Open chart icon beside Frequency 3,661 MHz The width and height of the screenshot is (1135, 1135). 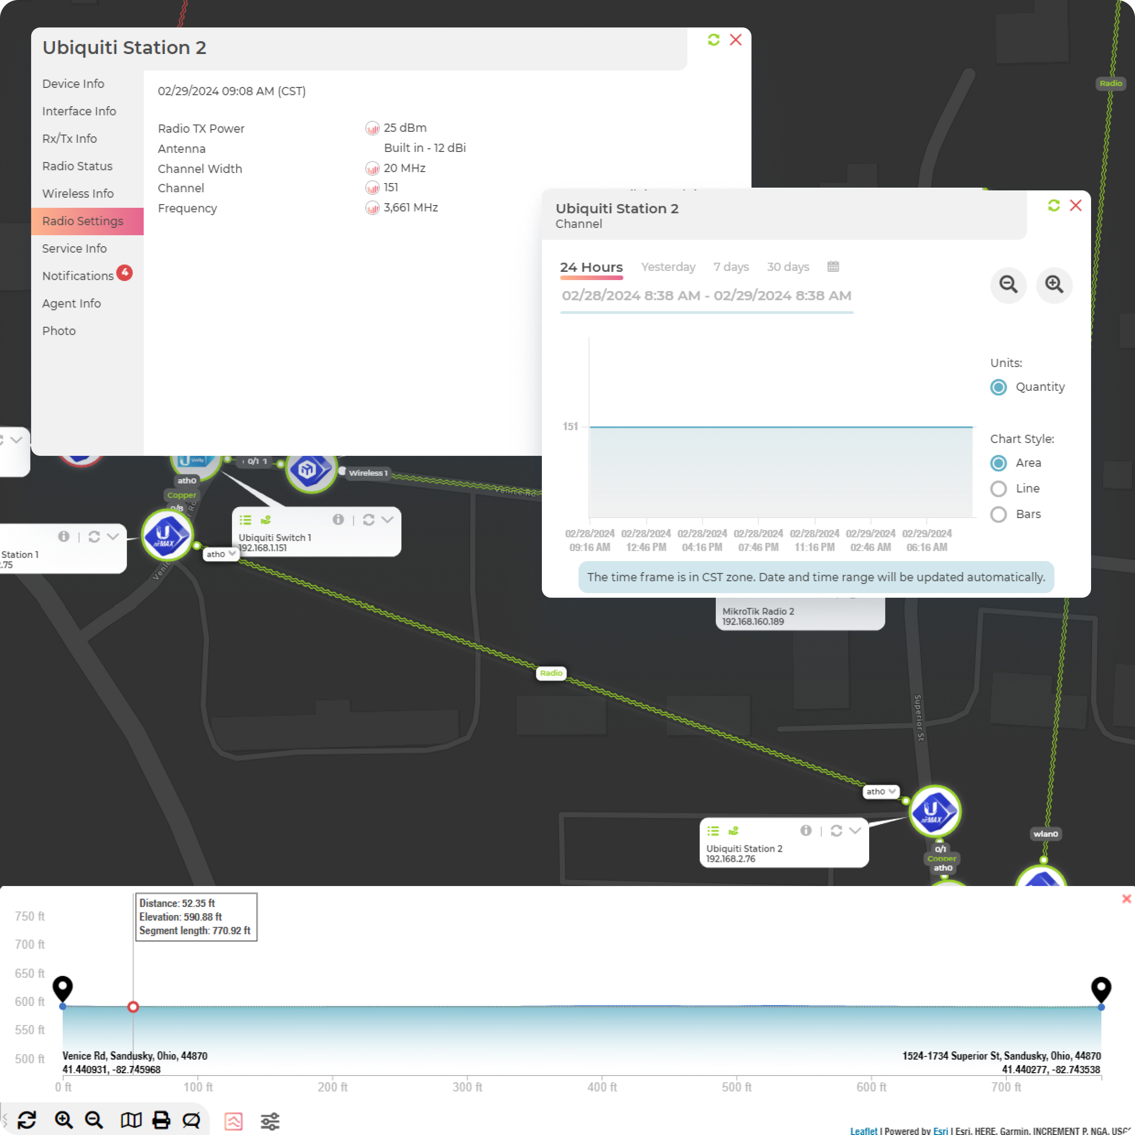(373, 208)
